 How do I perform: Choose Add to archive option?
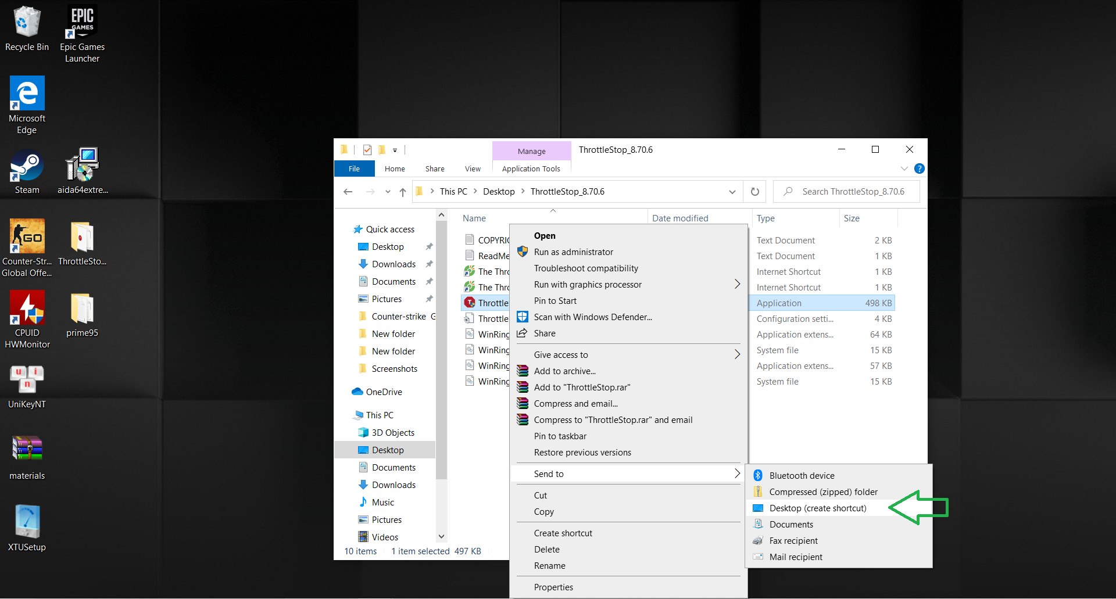[x=628, y=371]
